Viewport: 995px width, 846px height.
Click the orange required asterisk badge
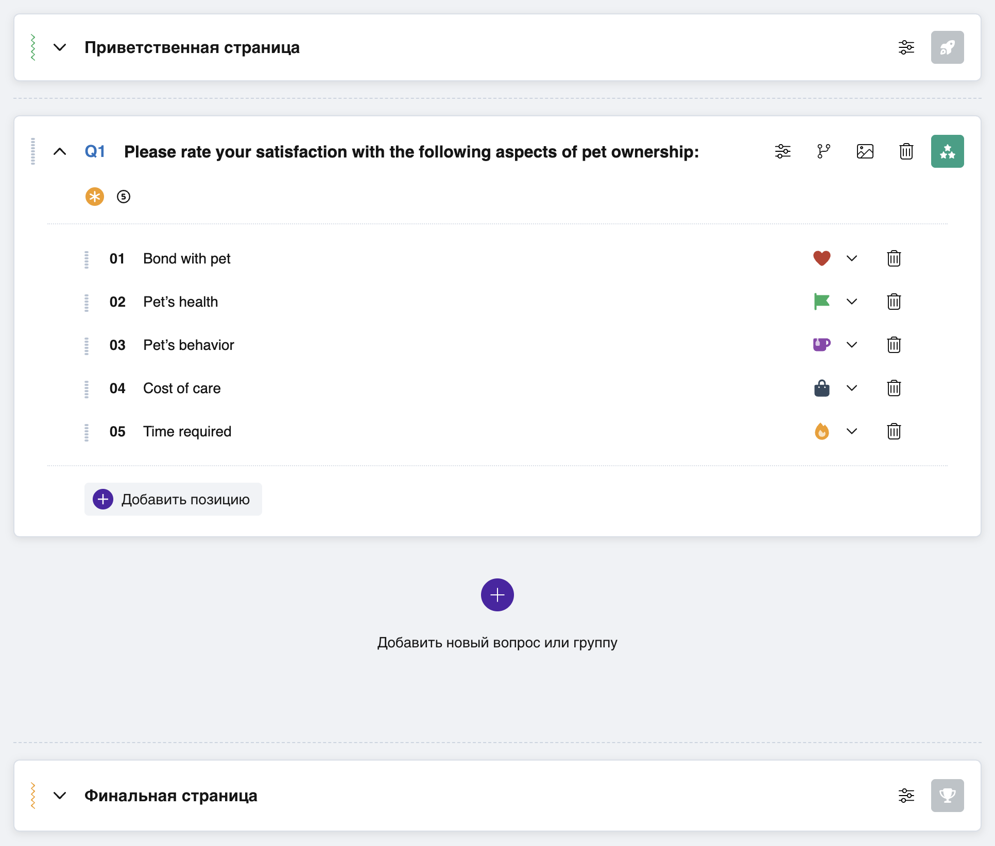[x=95, y=197]
